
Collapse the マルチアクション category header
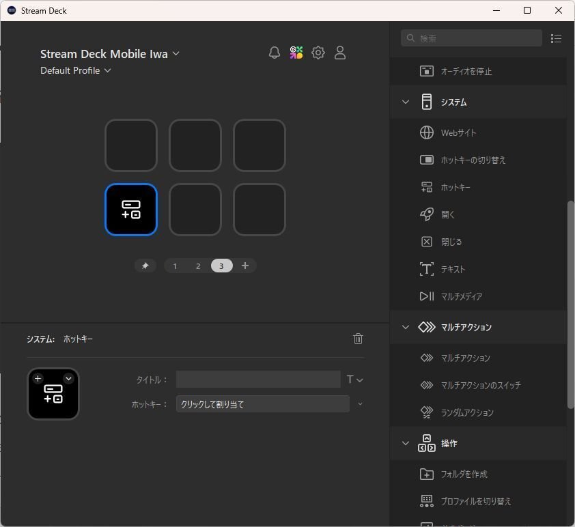pyautogui.click(x=405, y=327)
